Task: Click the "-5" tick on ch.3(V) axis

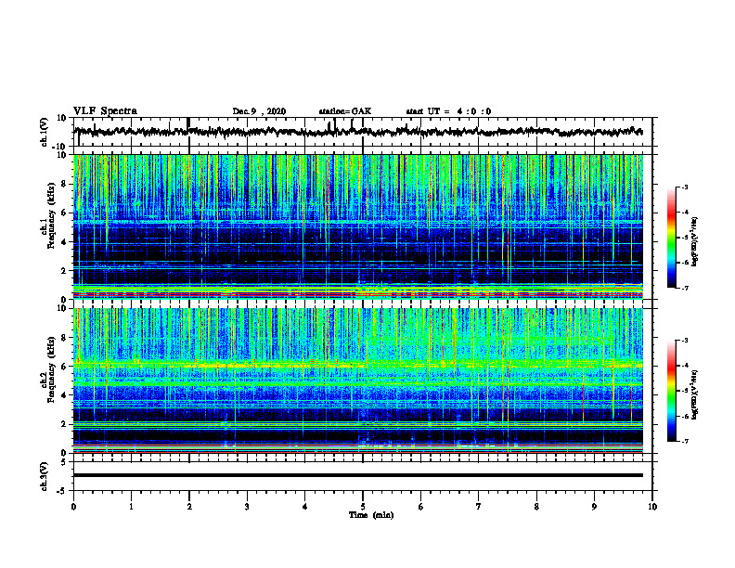Action: [x=62, y=491]
